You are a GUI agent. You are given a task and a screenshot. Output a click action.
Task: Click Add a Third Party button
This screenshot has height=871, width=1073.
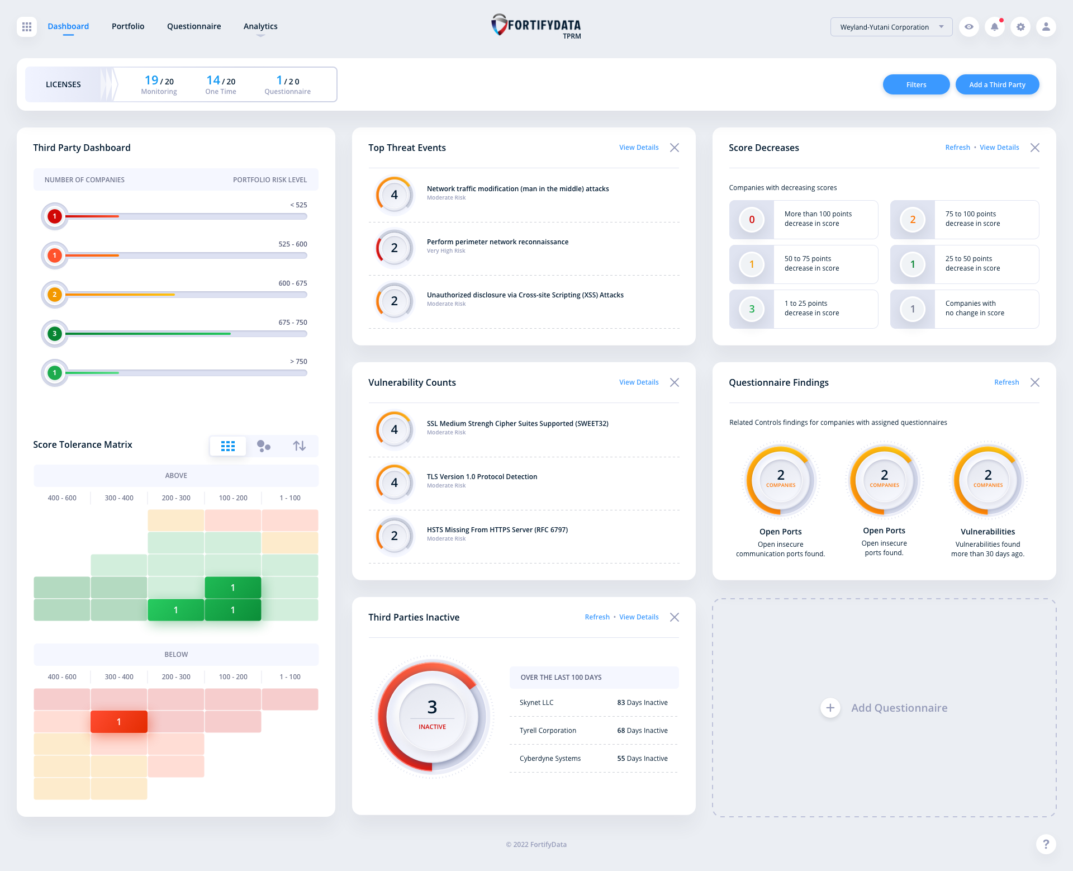[x=997, y=84]
